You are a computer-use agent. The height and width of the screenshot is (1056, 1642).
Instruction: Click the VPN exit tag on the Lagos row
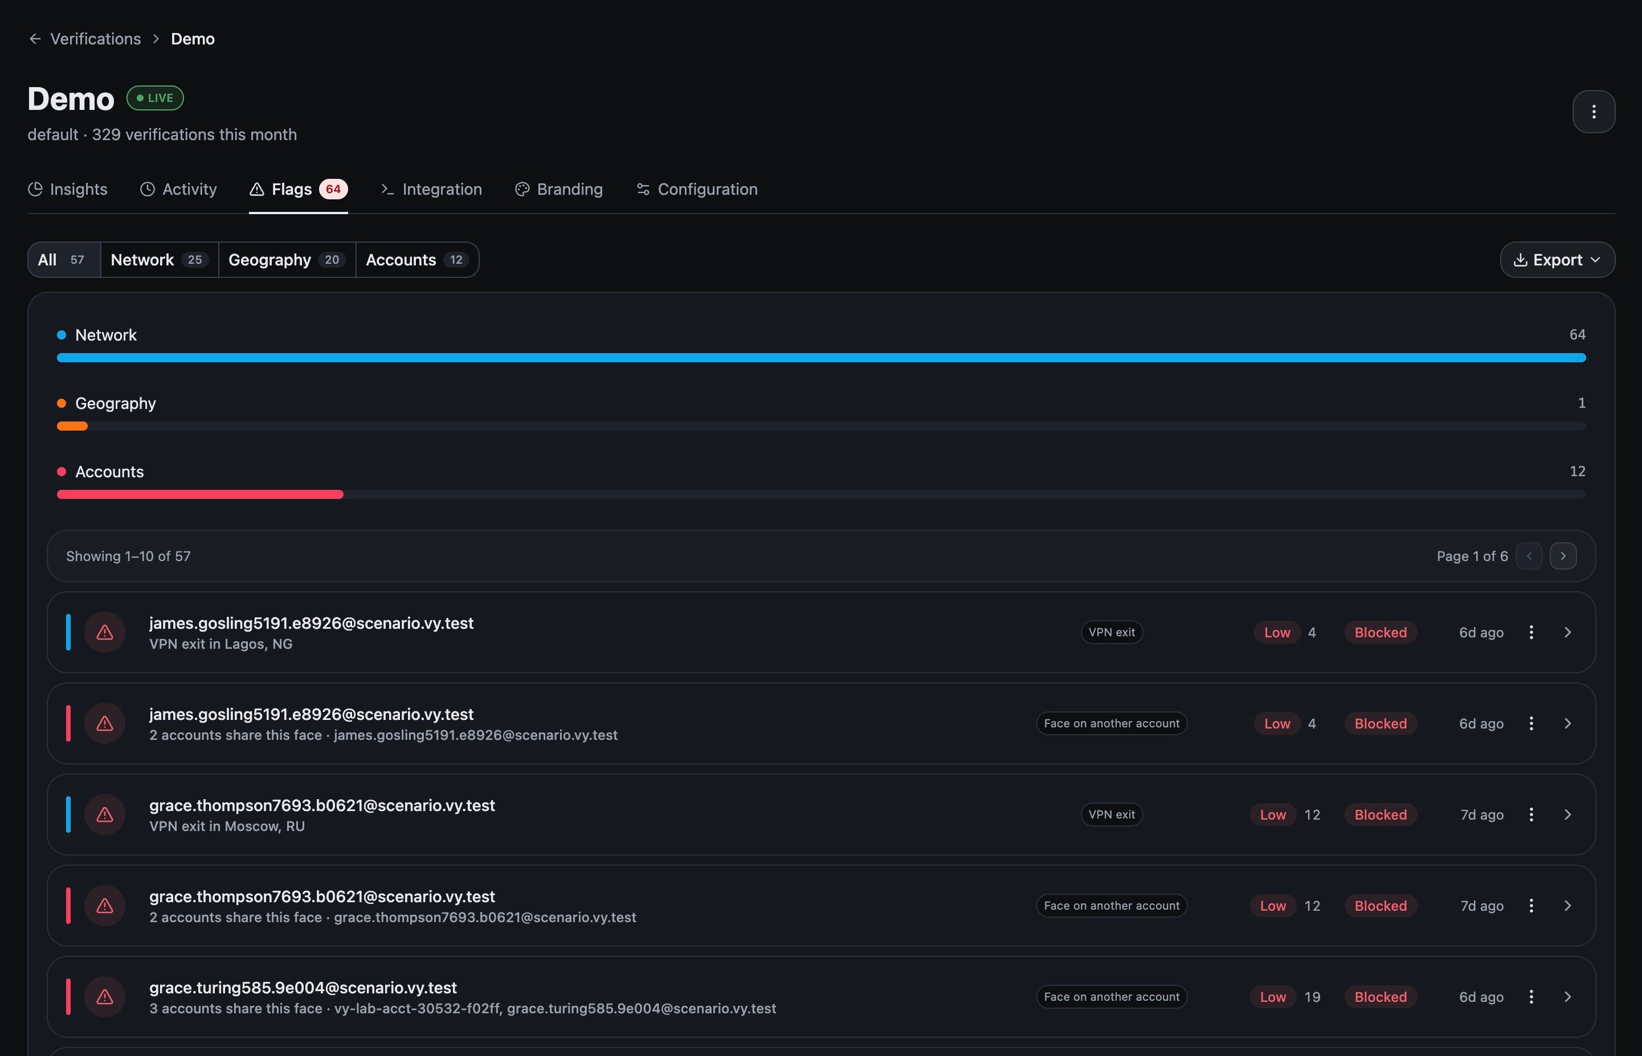[1111, 632]
